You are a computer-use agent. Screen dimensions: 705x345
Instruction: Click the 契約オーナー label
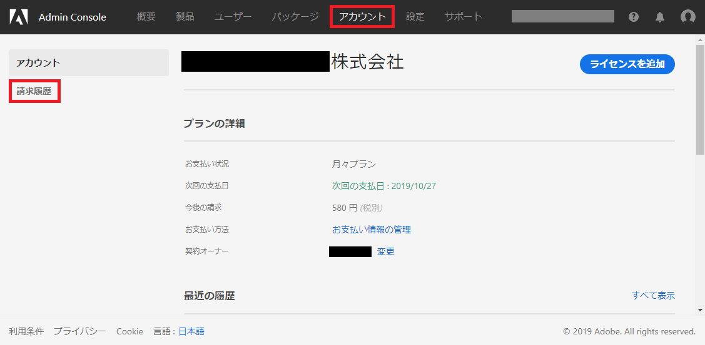pyautogui.click(x=207, y=251)
